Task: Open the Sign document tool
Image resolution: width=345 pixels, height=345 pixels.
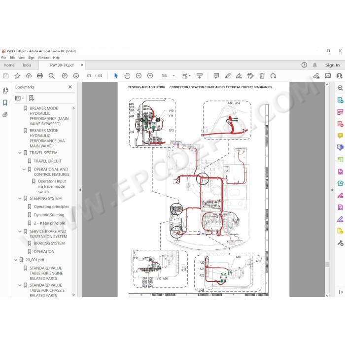Action: pyautogui.click(x=239, y=76)
